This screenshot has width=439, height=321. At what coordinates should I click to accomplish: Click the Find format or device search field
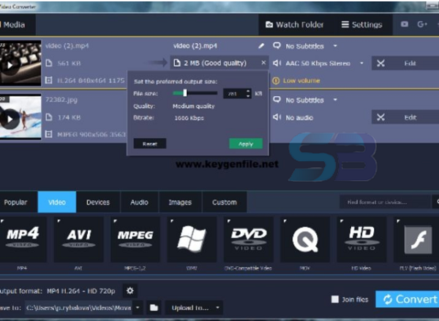385,202
